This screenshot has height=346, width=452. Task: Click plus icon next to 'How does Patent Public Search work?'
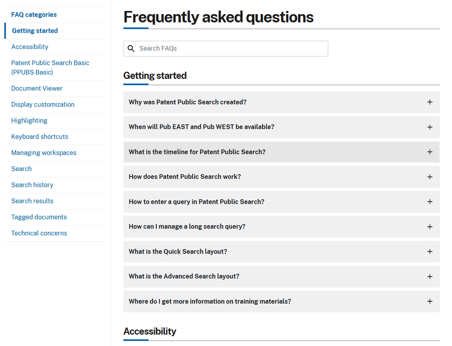click(x=429, y=177)
